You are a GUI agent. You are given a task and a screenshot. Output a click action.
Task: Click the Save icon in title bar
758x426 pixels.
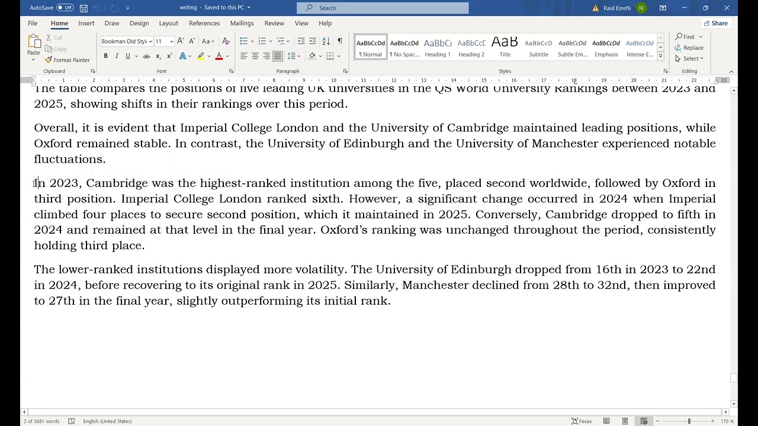83,8
